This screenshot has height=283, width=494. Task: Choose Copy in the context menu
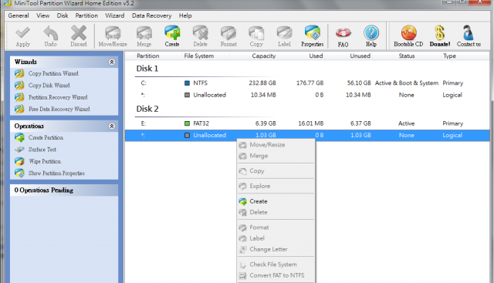pyautogui.click(x=276, y=171)
